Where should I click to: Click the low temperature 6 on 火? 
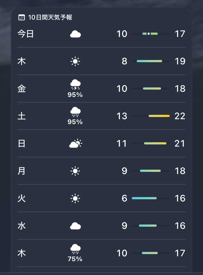click(x=124, y=198)
